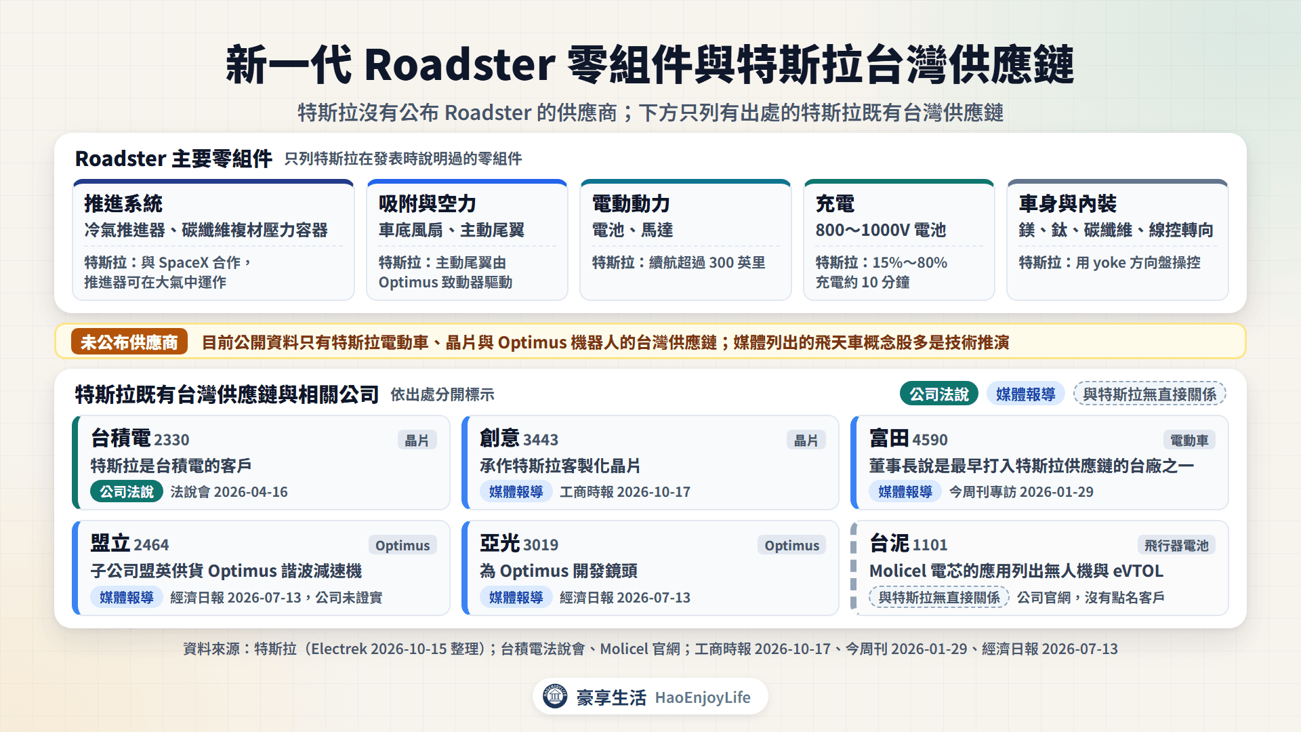
Task: Click 董事長說是最早打入特斯拉供應鏈的台廠之一
Action: (x=1031, y=466)
